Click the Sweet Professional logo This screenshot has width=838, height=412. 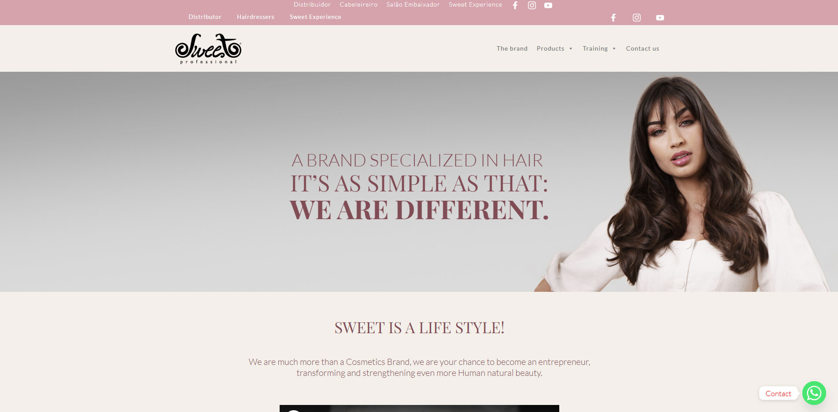(208, 48)
